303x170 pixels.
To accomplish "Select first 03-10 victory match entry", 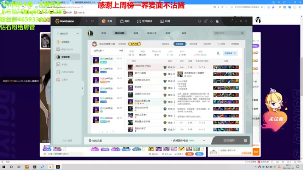I will point(108,60).
